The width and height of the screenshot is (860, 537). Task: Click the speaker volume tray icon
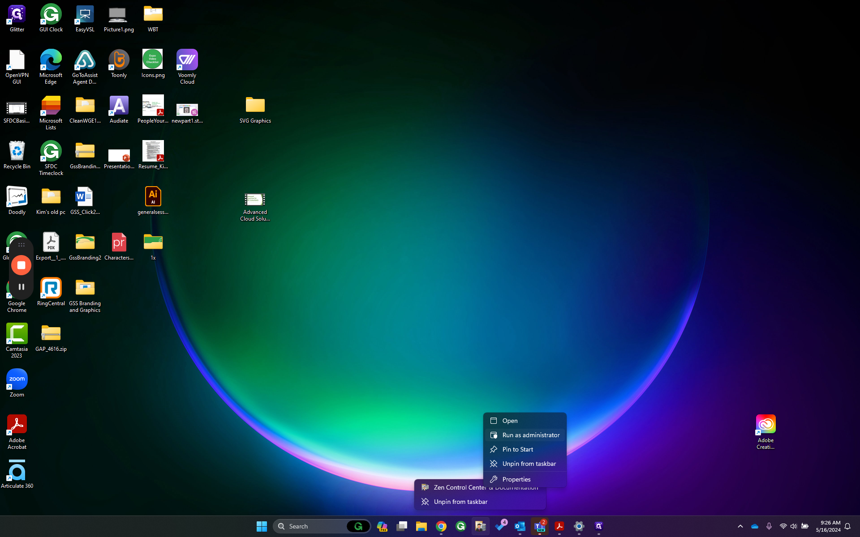(794, 526)
